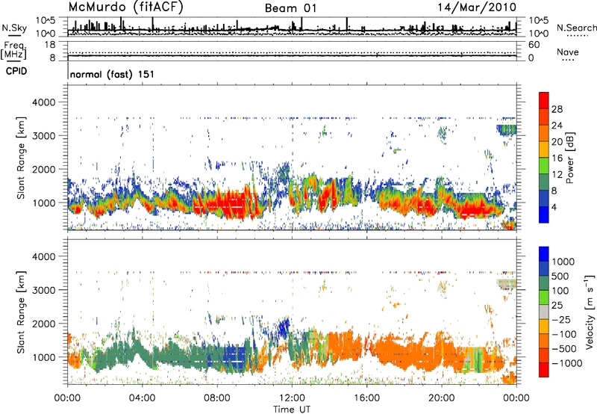Select the CPID row label
The width and height of the screenshot is (597, 414).
(16, 71)
